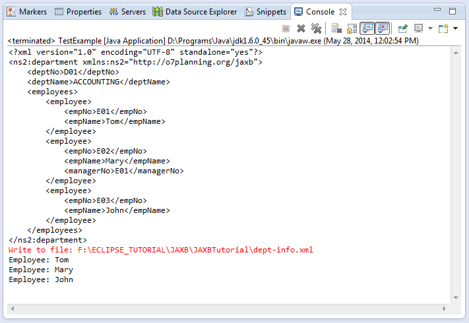Close the Console tab with its X
Screen dimensions: 469x323
(x=343, y=12)
